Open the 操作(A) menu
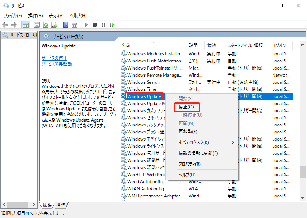Image resolution: width=307 pixels, height=218 pixels. click(36, 15)
